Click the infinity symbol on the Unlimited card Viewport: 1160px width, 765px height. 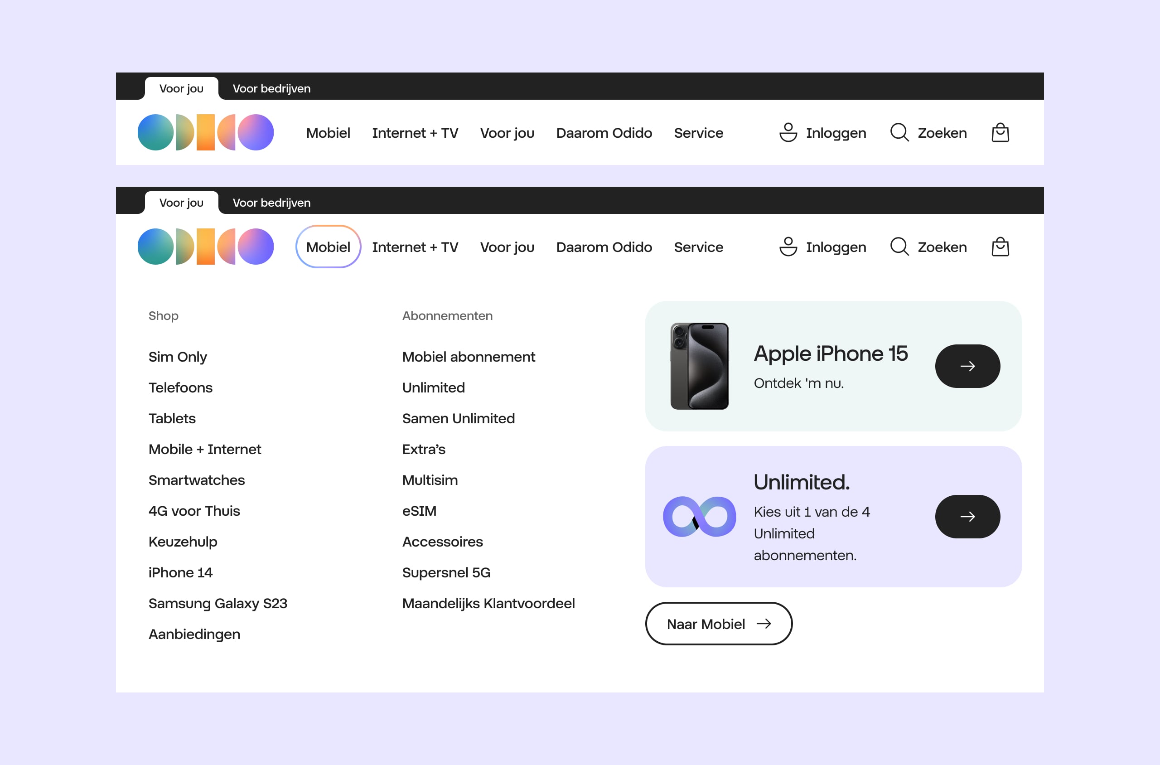tap(699, 517)
